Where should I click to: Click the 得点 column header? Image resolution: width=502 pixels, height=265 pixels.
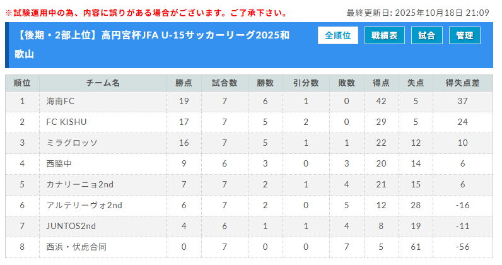coord(381,83)
